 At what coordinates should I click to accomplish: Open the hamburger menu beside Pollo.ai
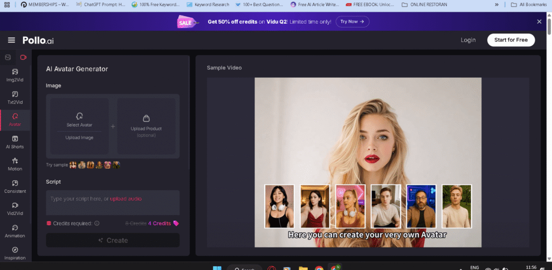click(11, 40)
